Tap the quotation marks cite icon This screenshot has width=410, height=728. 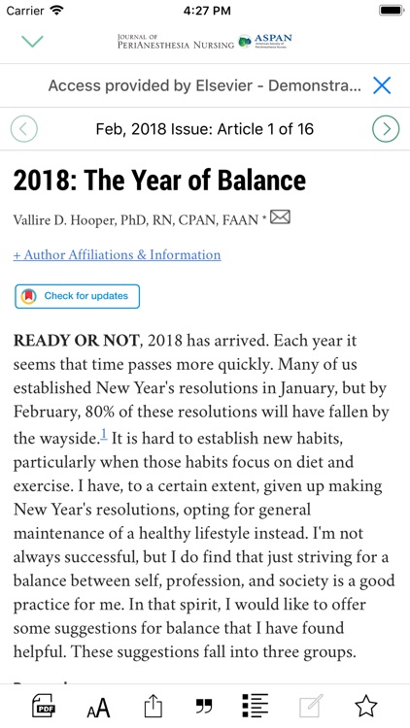click(x=204, y=707)
